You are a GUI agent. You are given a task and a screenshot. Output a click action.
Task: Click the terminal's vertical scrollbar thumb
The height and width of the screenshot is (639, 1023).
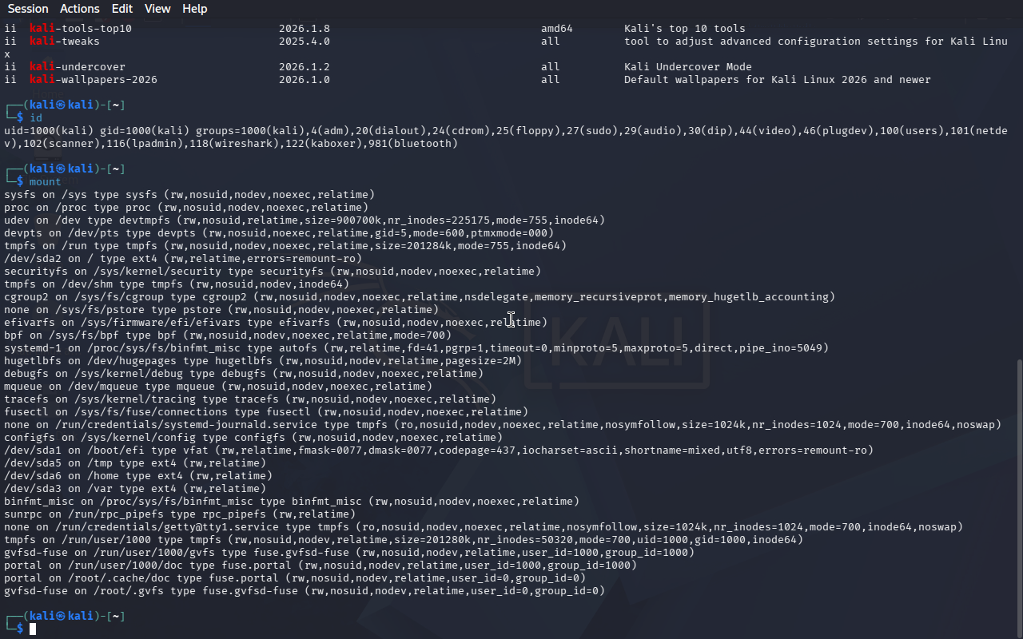click(1017, 495)
